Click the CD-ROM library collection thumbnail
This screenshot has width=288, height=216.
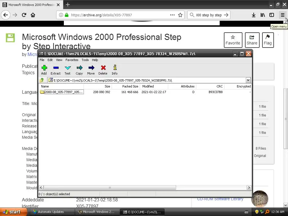pos(260,199)
